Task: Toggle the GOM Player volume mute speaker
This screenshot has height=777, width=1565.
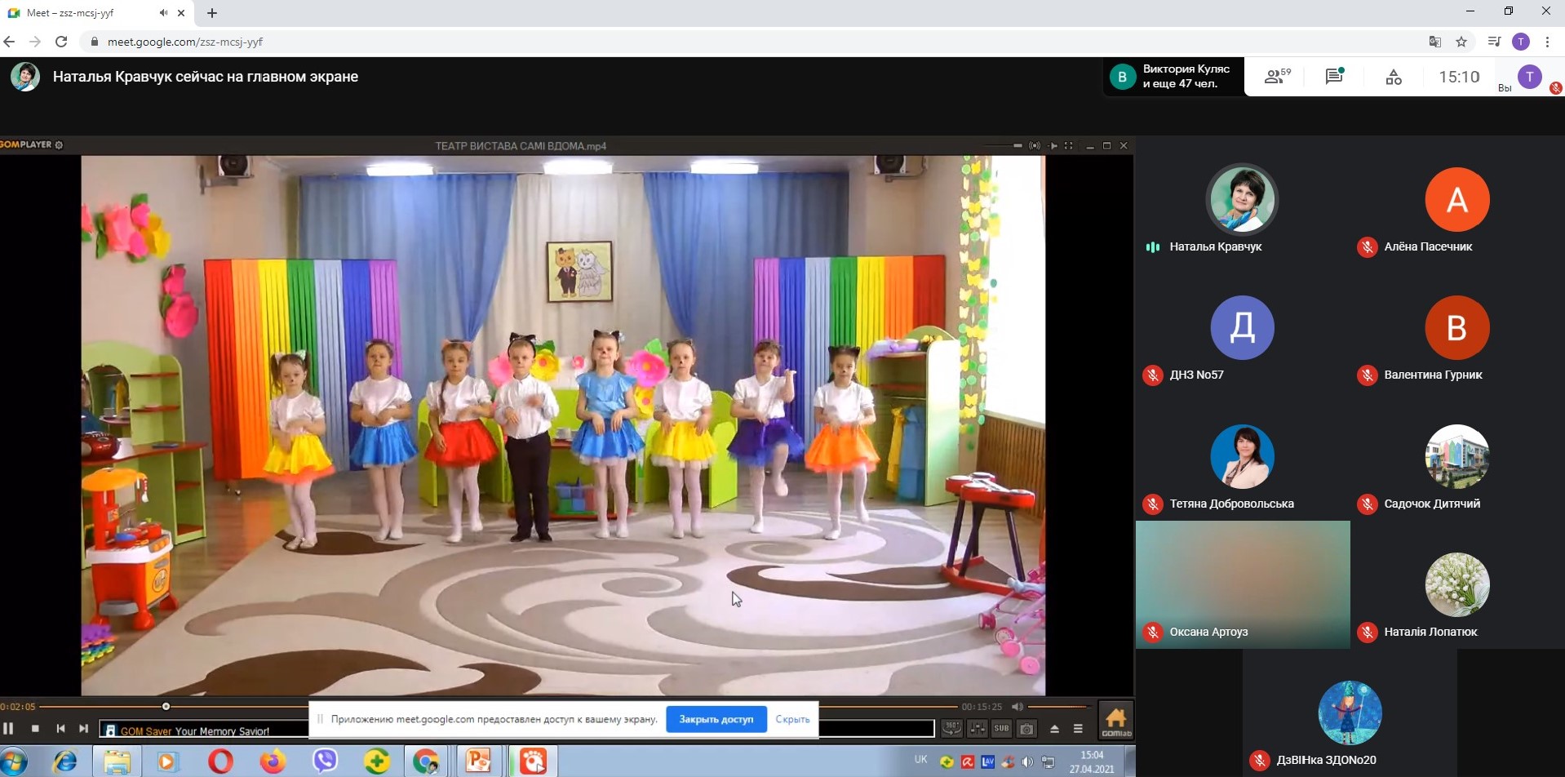Action: click(1017, 707)
